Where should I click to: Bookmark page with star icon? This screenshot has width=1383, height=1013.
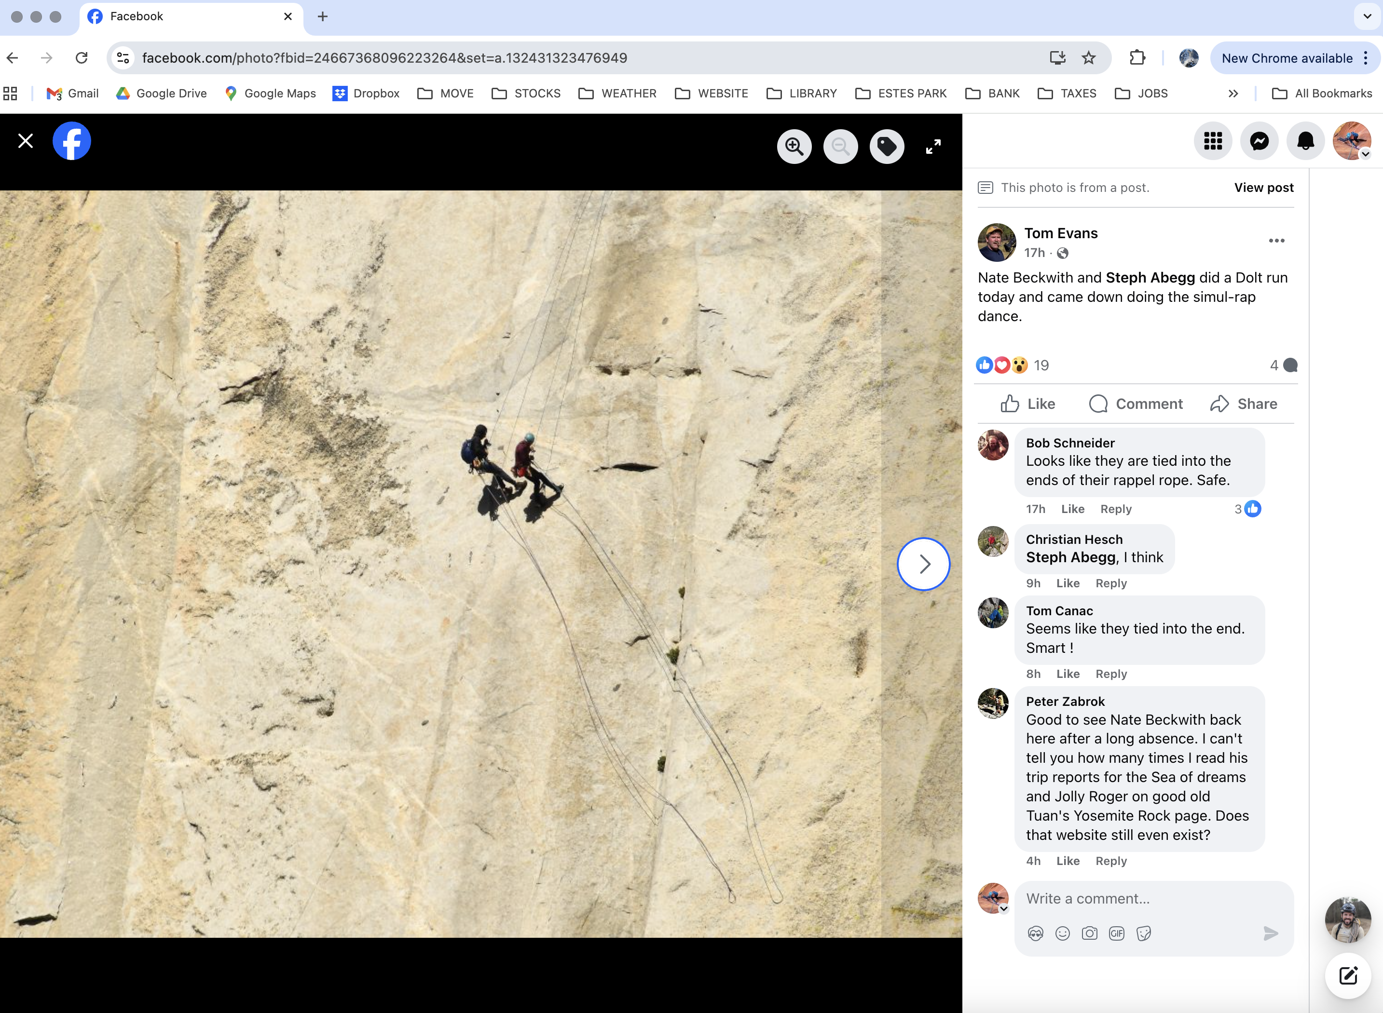[x=1088, y=58]
